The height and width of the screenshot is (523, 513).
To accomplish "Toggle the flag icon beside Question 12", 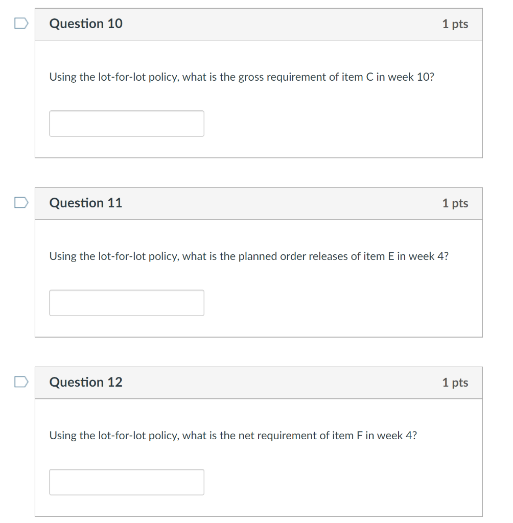I will point(21,382).
